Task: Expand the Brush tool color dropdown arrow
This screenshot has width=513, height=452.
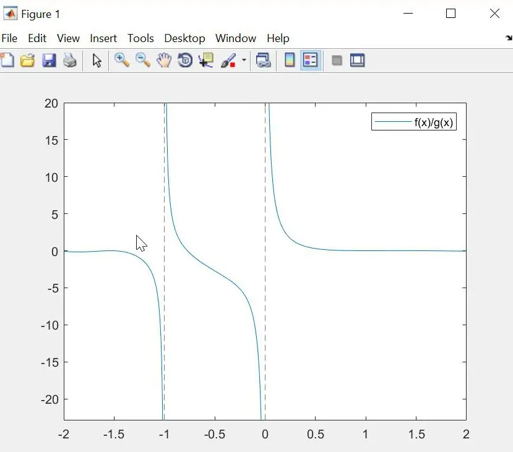Action: [244, 61]
